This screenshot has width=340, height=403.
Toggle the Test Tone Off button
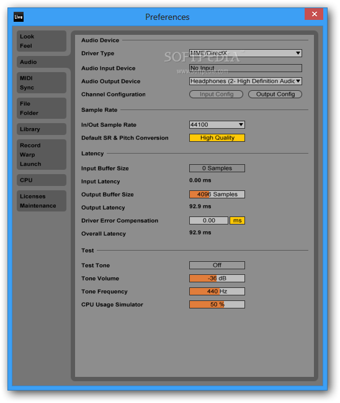coord(217,265)
